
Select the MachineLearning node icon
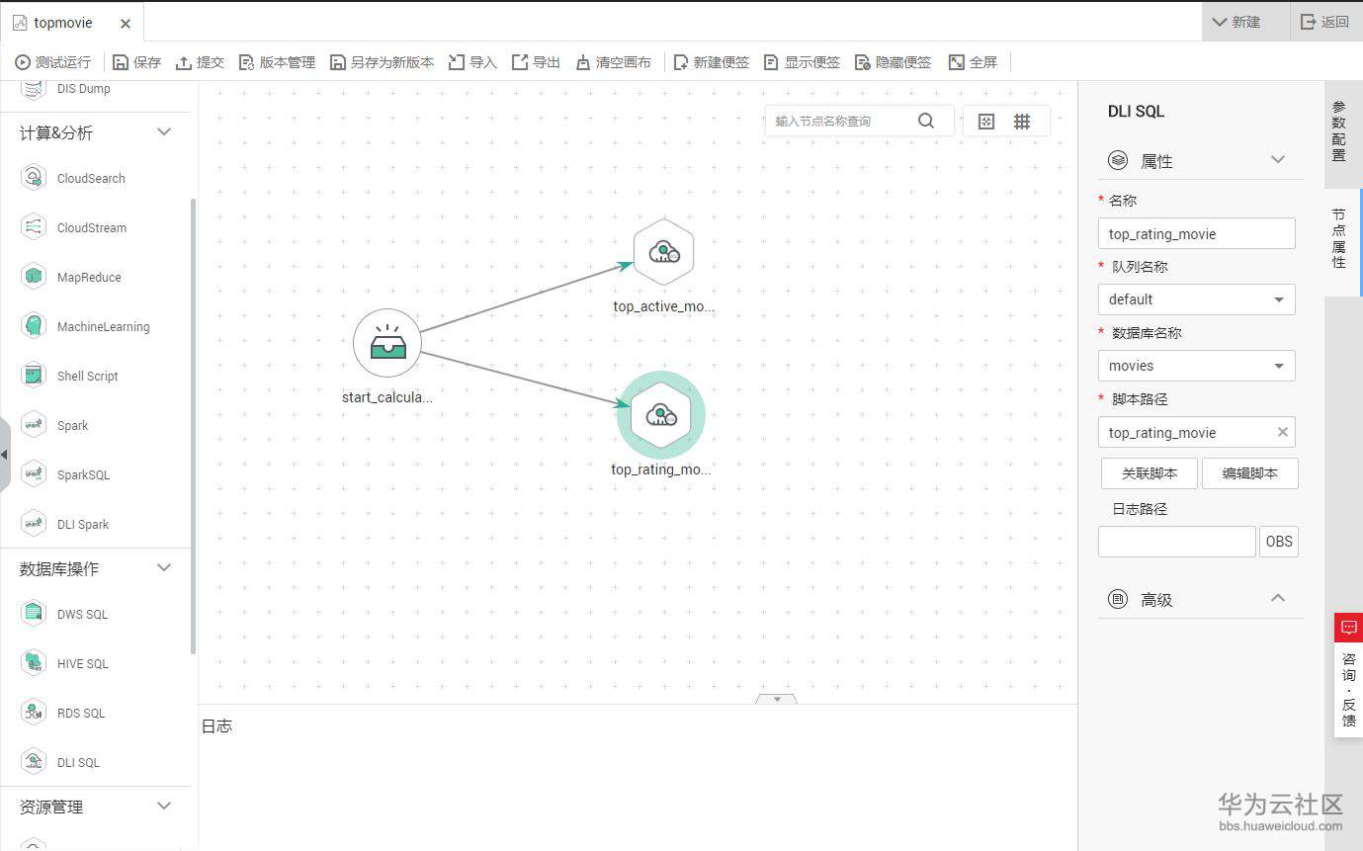(x=34, y=326)
